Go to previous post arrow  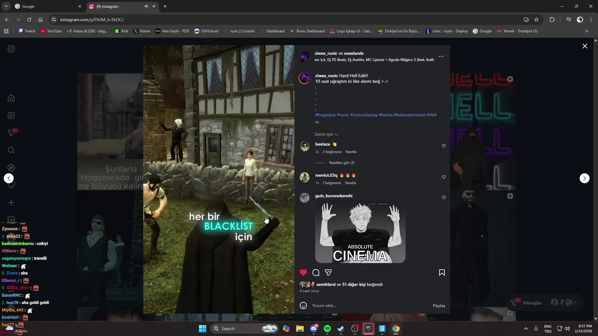8,178
